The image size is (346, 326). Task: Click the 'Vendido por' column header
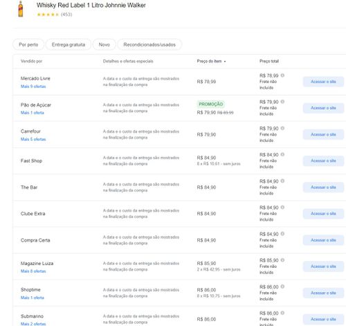(31, 61)
